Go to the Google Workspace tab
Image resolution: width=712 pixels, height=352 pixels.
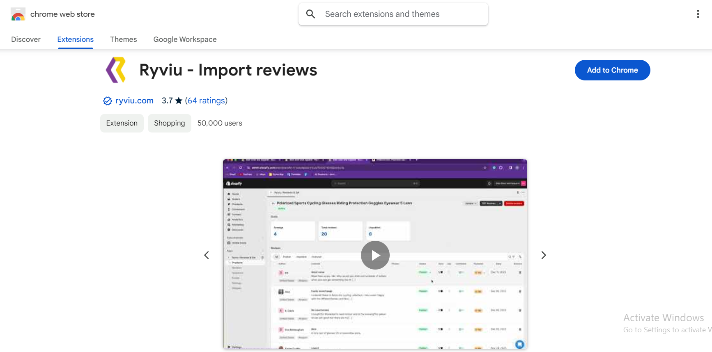tap(185, 39)
